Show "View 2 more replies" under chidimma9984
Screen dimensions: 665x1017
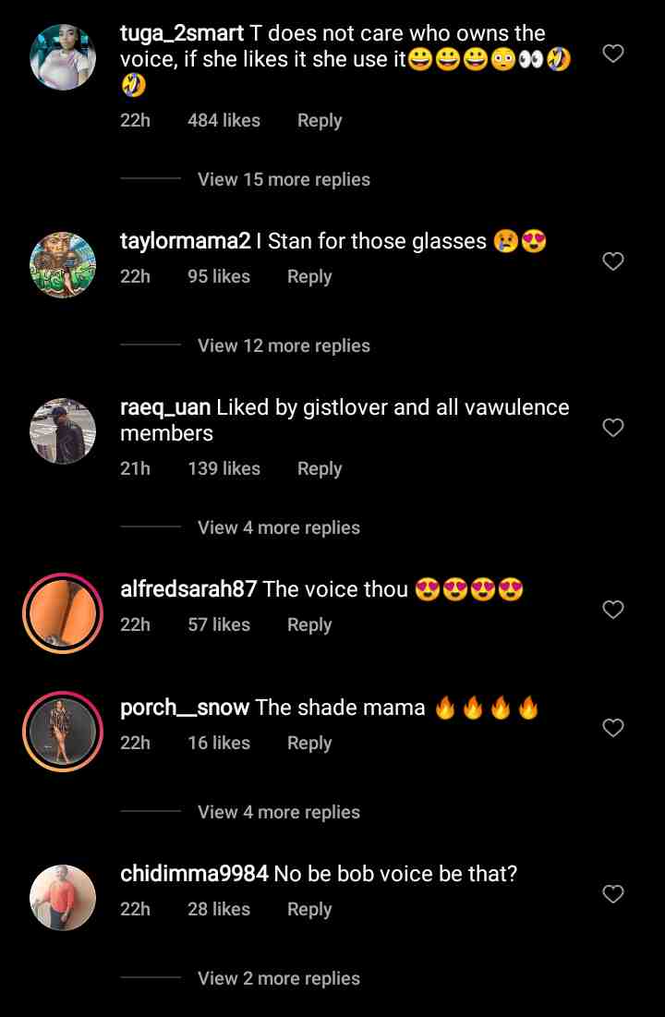click(279, 978)
